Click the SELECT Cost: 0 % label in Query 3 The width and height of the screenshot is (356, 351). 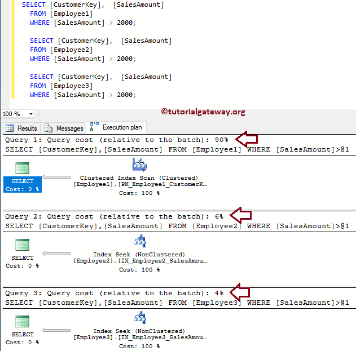(23, 338)
